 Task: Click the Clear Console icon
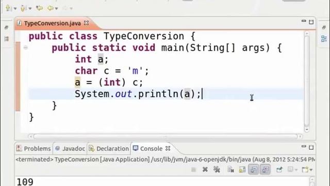click(x=231, y=169)
